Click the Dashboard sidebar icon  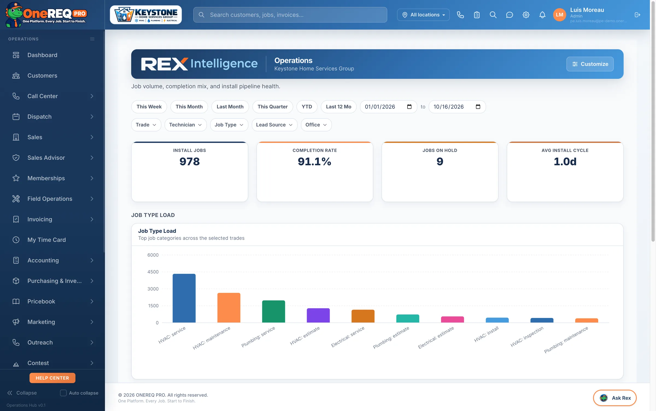[x=16, y=55]
